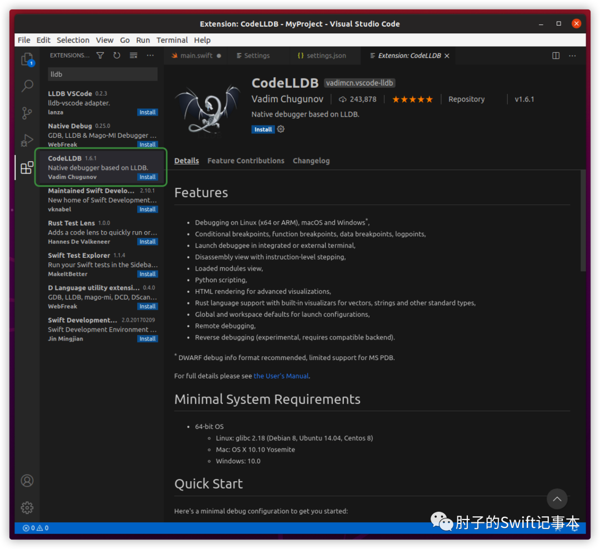
Task: Filter extensions with the funnel icon
Action: tap(100, 56)
